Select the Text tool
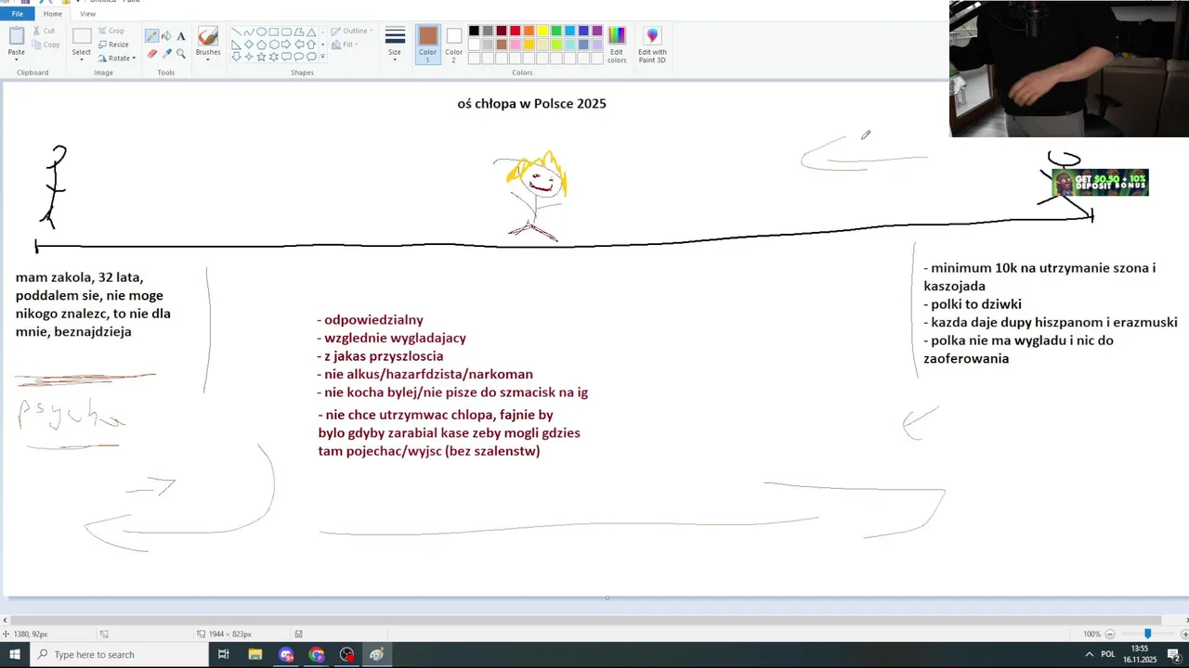 181,36
